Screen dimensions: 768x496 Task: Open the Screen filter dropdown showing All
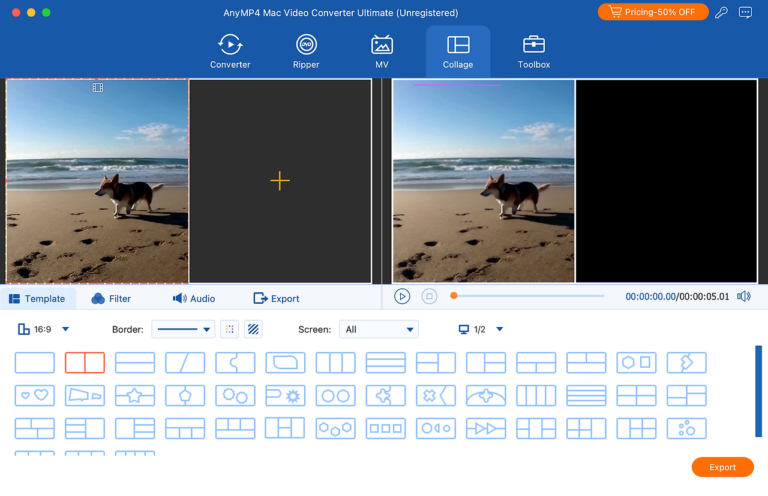click(x=379, y=329)
